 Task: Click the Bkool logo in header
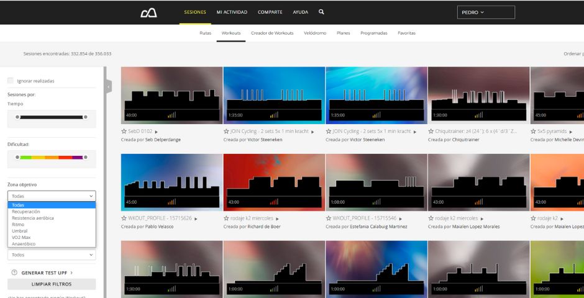148,12
